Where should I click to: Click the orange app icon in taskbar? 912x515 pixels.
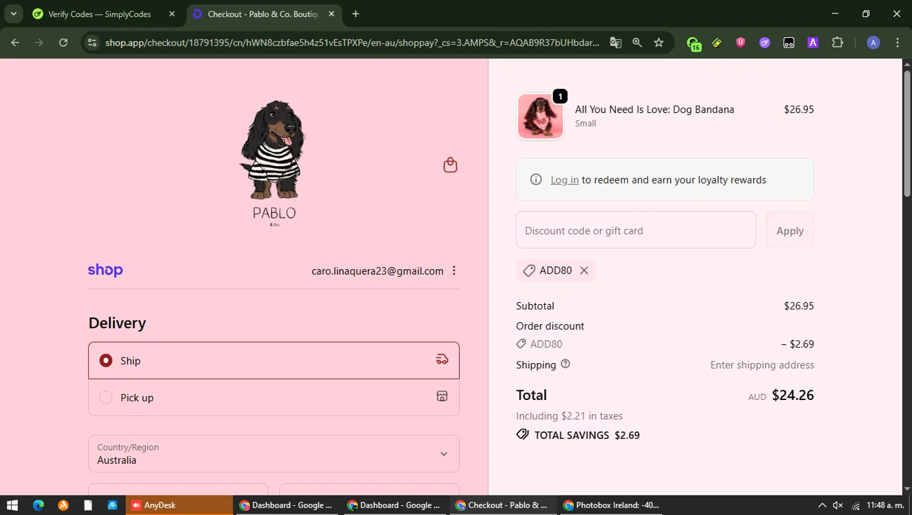point(63,505)
